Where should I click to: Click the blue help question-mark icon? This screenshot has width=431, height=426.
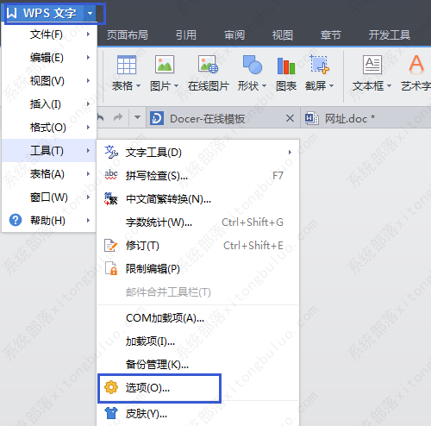click(16, 220)
